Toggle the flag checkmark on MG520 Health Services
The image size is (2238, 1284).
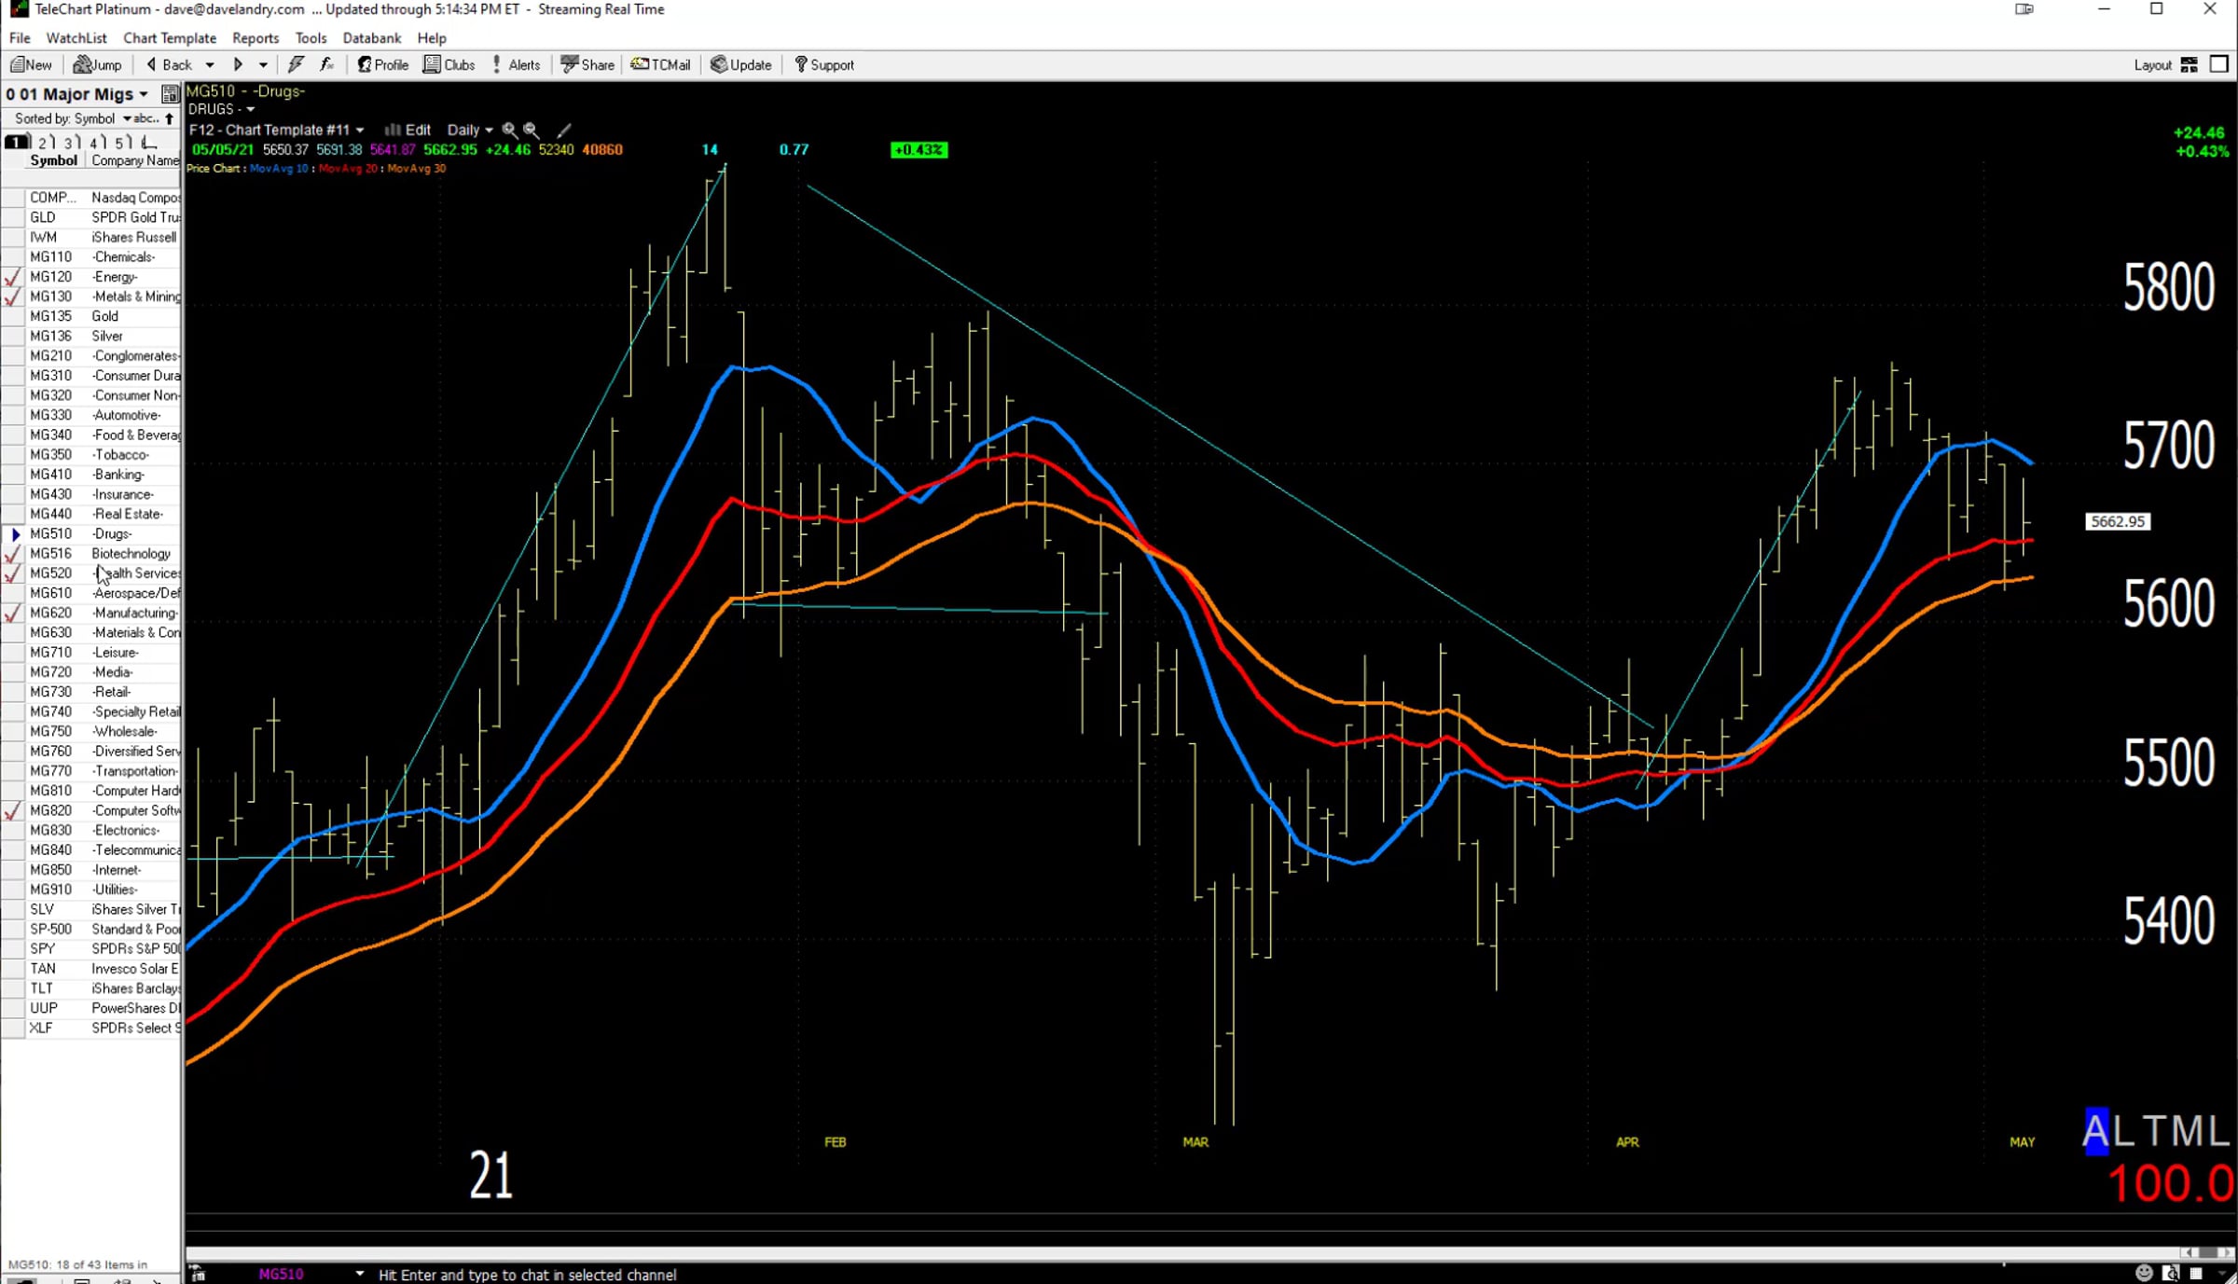[x=13, y=573]
